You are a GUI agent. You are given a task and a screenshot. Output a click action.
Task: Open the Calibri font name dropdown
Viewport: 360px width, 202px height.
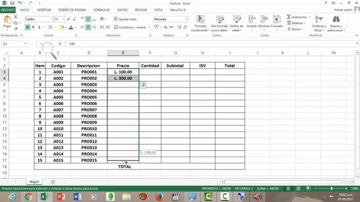[x=52, y=19]
